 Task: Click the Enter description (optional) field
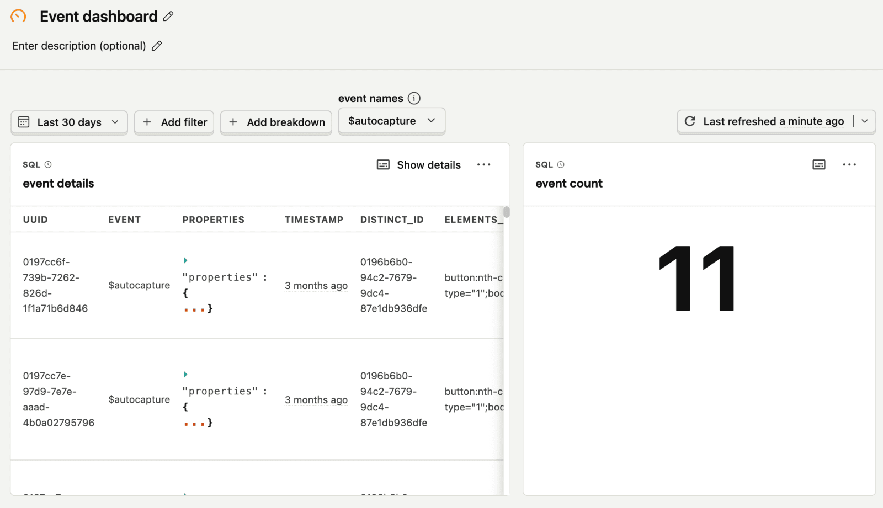79,46
